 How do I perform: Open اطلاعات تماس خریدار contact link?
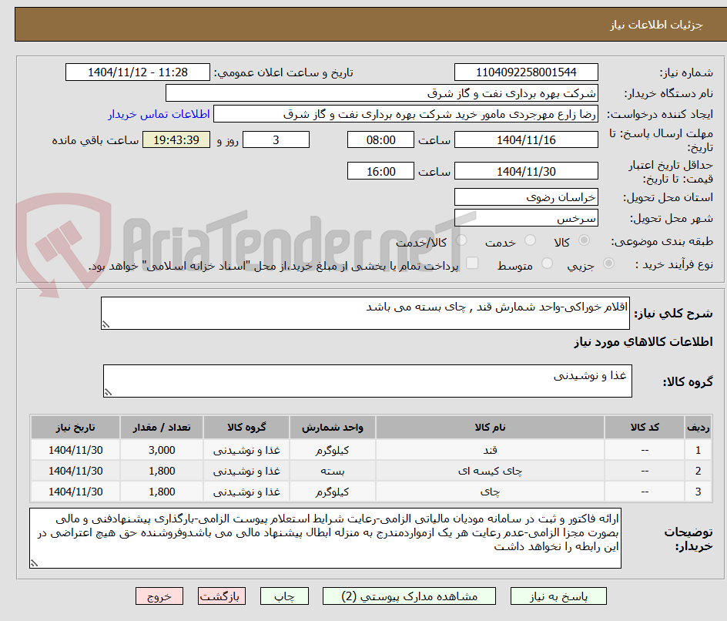[159, 114]
